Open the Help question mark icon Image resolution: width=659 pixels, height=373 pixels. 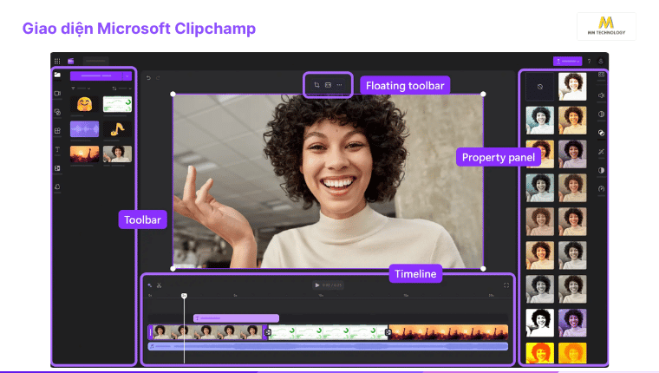coord(589,61)
